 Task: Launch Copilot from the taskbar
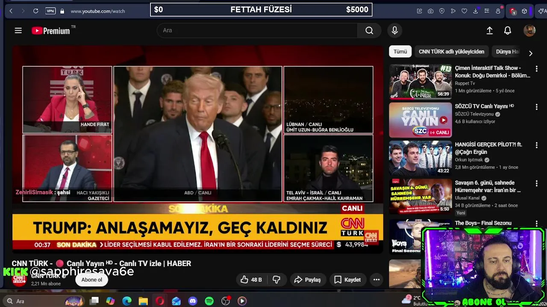tap(110, 301)
